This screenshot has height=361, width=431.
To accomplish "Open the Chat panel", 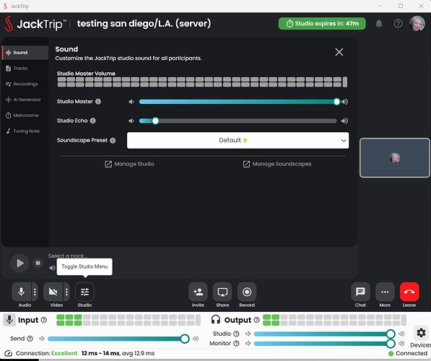I will tap(360, 292).
